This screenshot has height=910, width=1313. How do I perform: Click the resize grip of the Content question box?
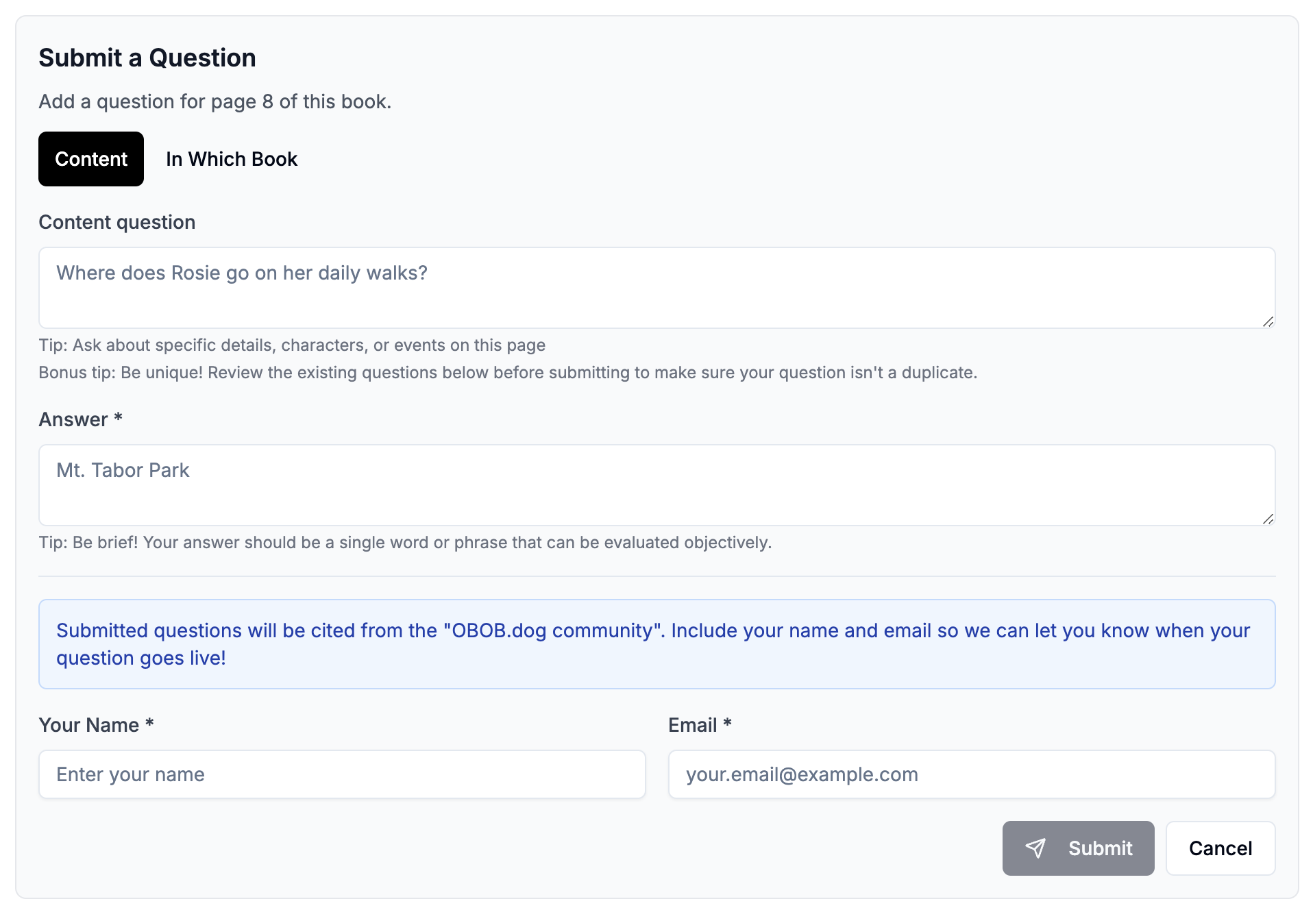pyautogui.click(x=1268, y=322)
